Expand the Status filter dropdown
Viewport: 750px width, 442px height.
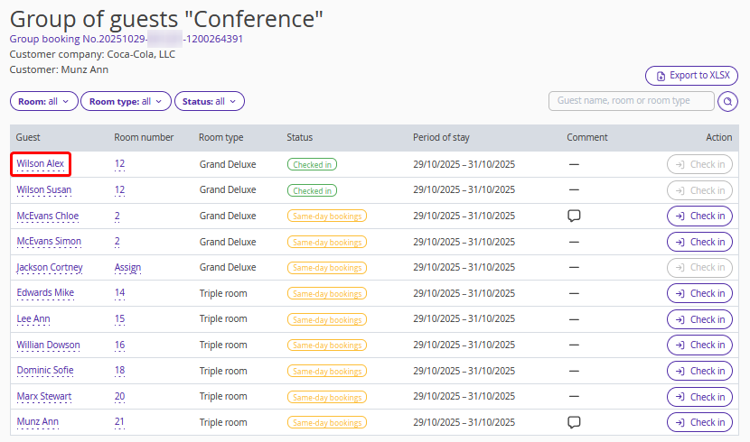tap(209, 102)
